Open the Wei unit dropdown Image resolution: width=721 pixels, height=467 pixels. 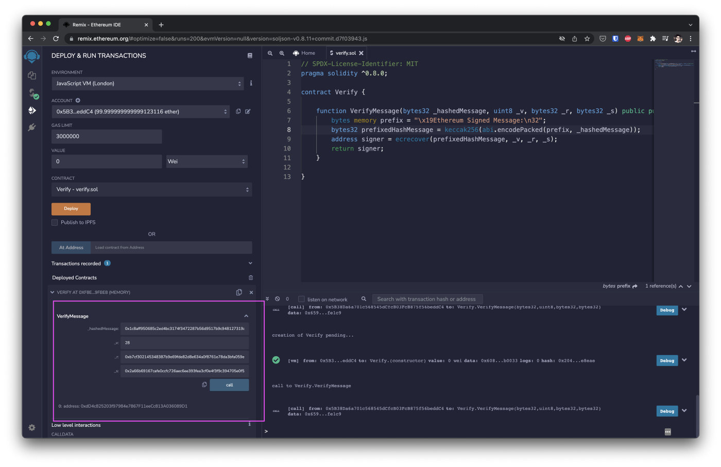[x=207, y=161]
